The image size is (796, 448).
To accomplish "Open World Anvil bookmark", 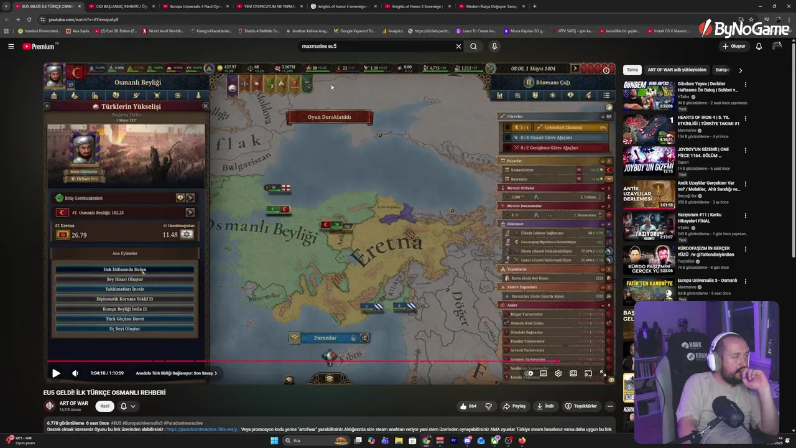I will (x=163, y=31).
